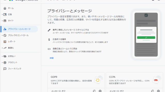Select プライバシーとメッセージ menu item
Viewport: 165px width, 92px height.
[19, 29]
